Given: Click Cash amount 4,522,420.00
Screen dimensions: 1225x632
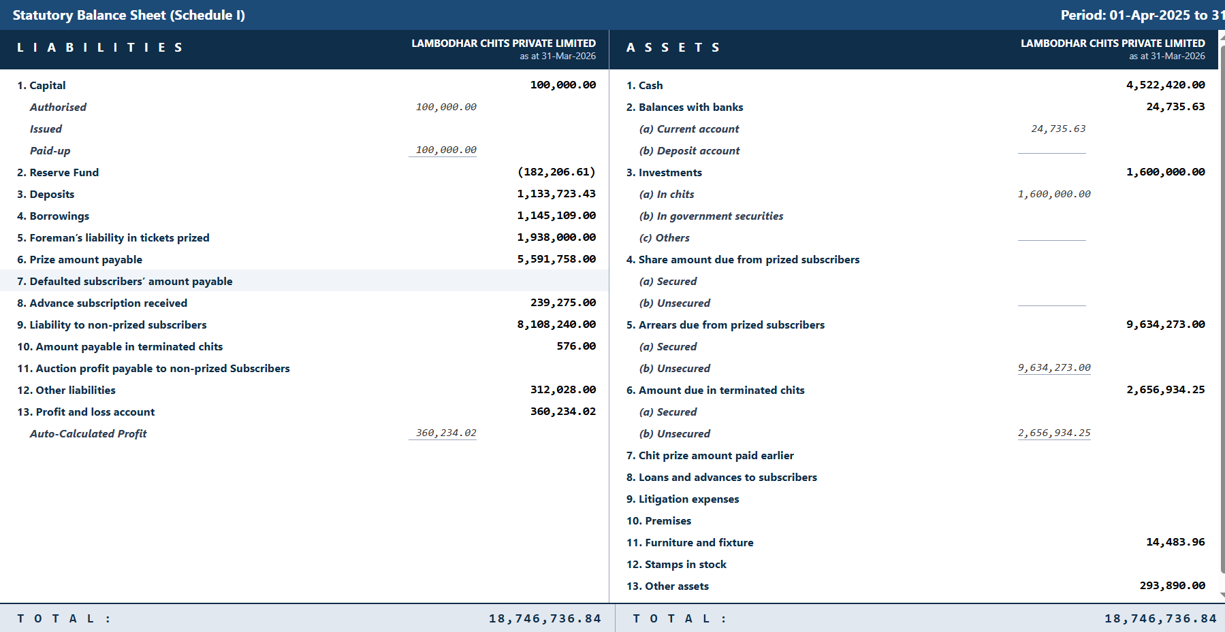Looking at the screenshot, I should (1165, 85).
